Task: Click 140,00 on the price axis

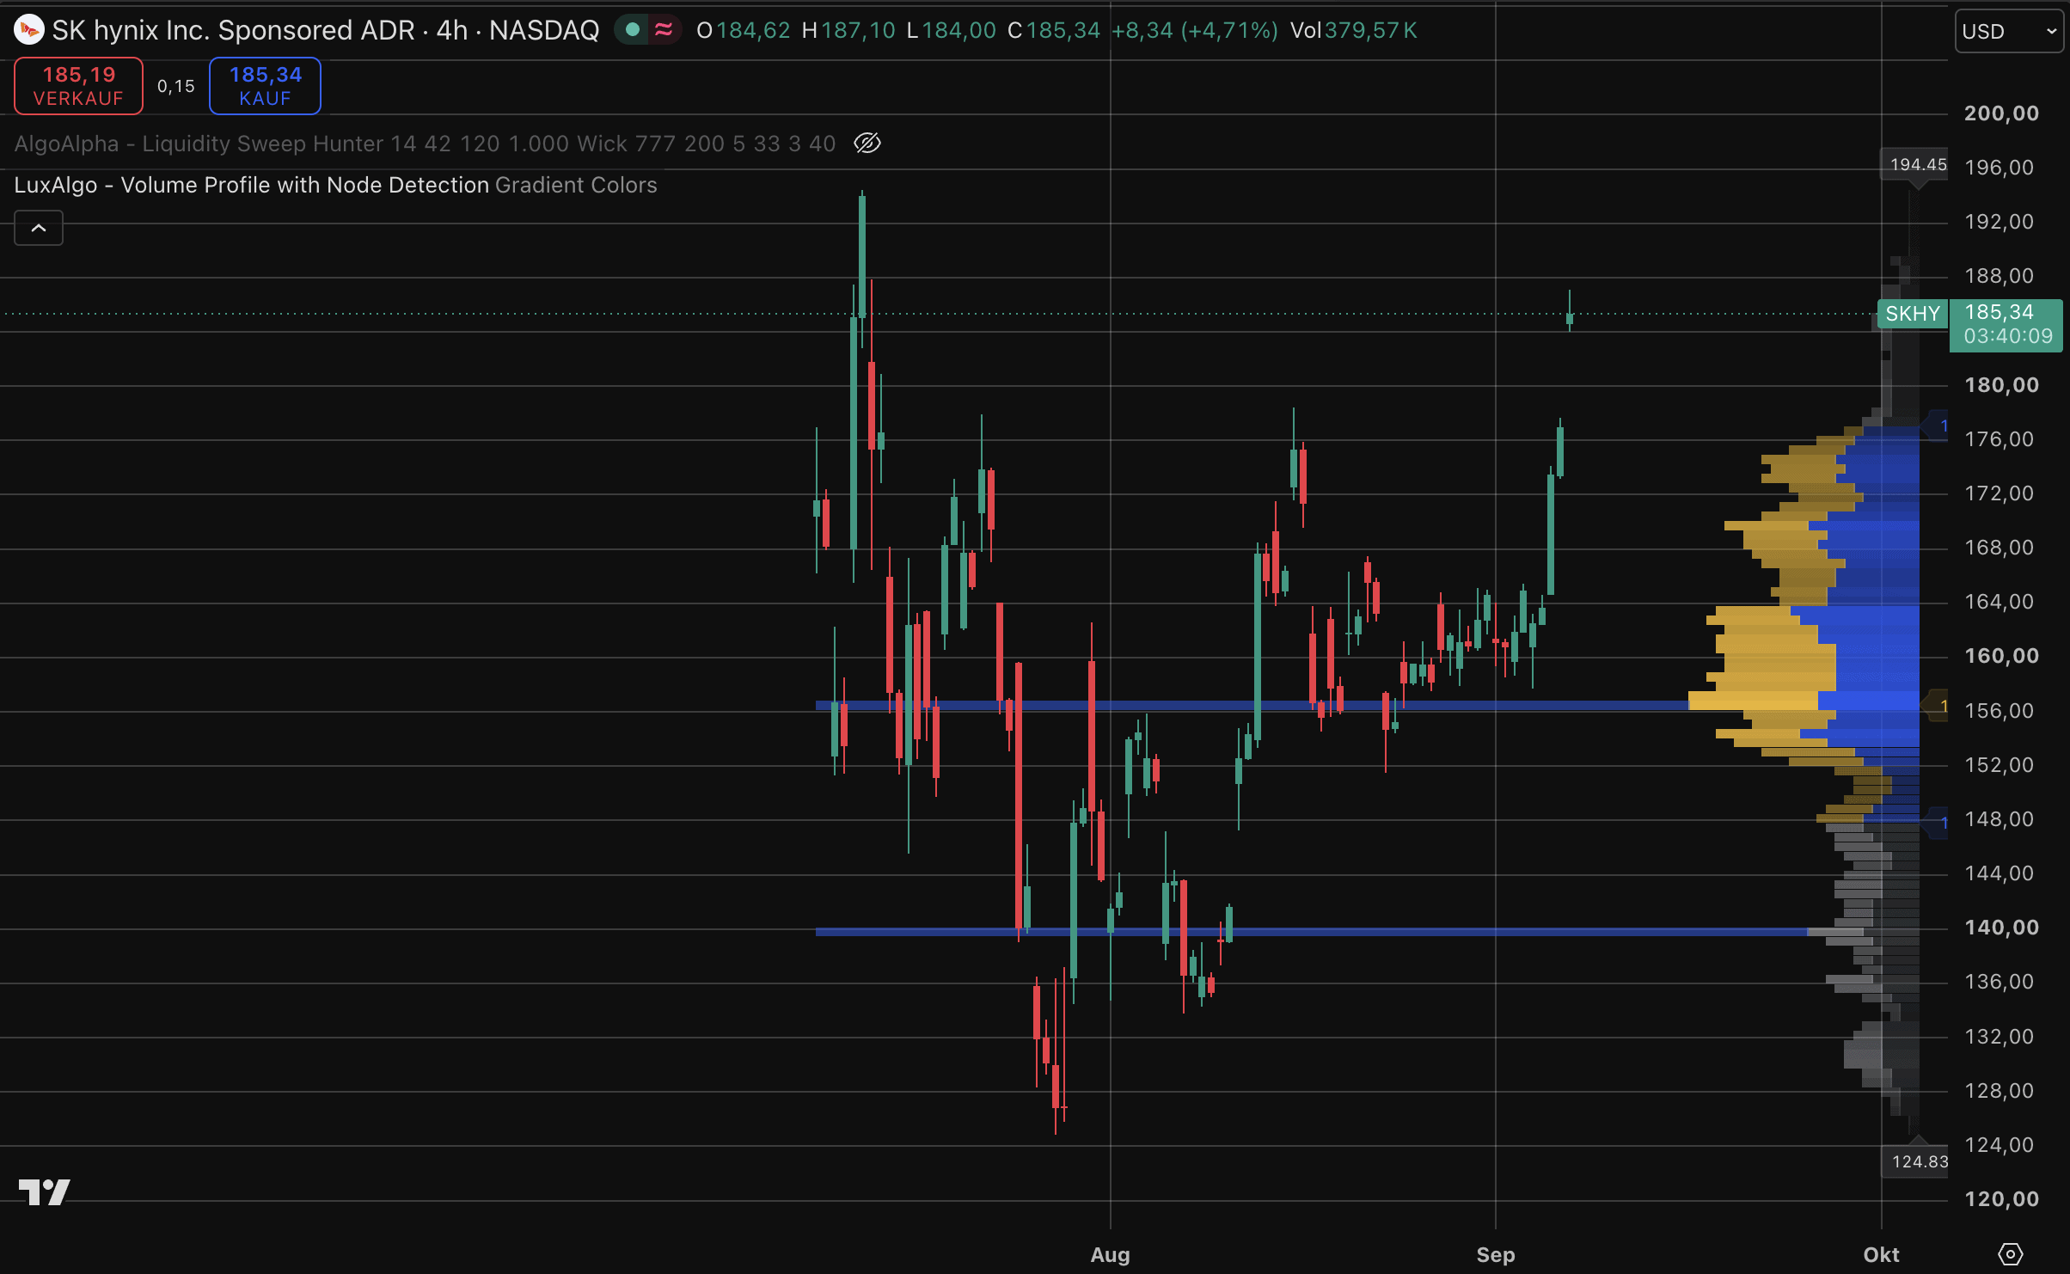Action: 2001,928
